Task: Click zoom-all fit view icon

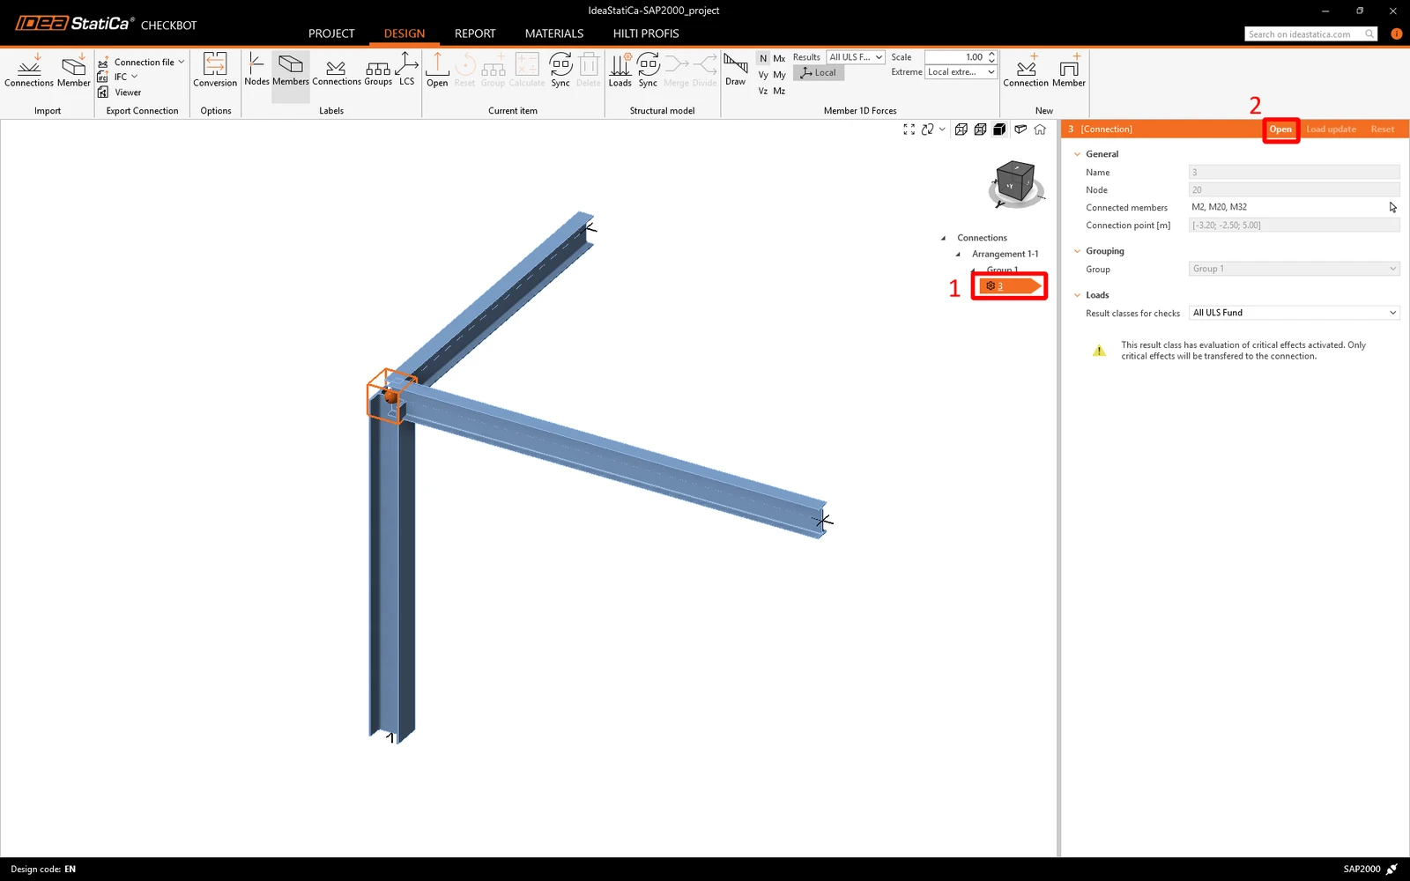Action: coord(909,130)
